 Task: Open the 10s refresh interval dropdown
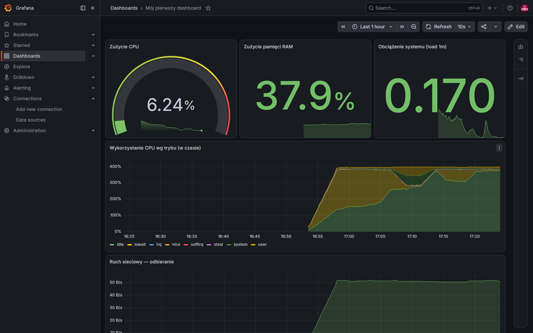(x=464, y=27)
